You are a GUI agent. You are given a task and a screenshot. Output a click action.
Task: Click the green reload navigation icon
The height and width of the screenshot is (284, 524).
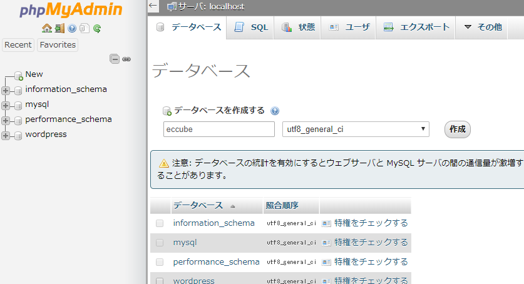pyautogui.click(x=97, y=28)
